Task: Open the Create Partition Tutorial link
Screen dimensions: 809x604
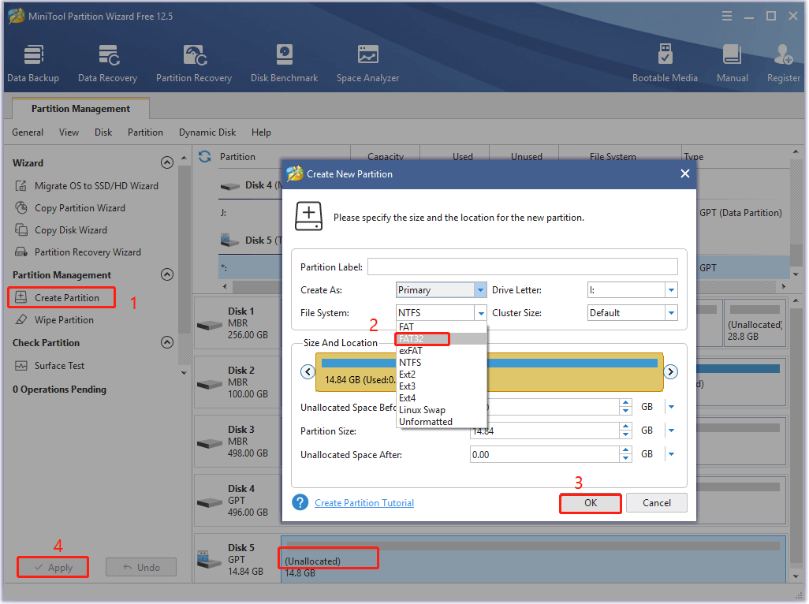Action: tap(364, 503)
